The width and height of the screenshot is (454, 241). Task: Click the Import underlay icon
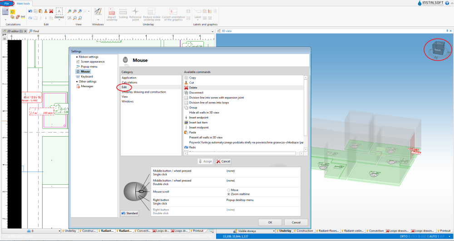tap(112, 11)
